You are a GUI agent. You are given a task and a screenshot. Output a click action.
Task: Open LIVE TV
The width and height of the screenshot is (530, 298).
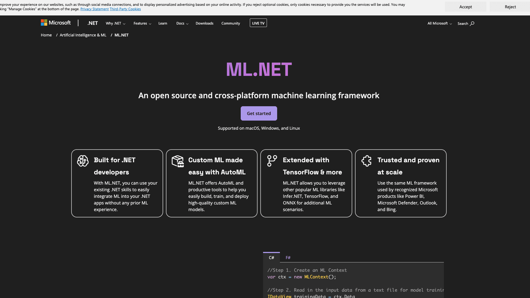(258, 23)
